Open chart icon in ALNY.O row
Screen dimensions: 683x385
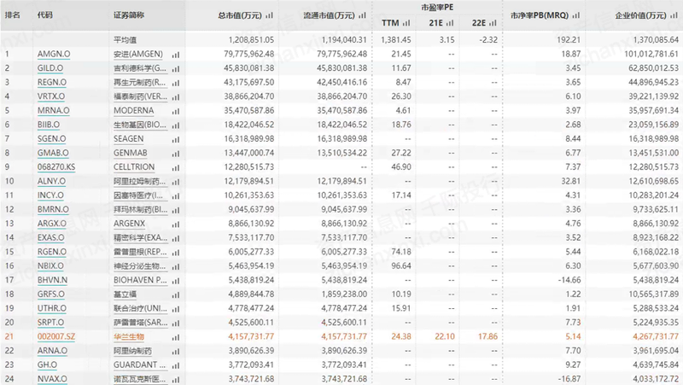click(176, 182)
